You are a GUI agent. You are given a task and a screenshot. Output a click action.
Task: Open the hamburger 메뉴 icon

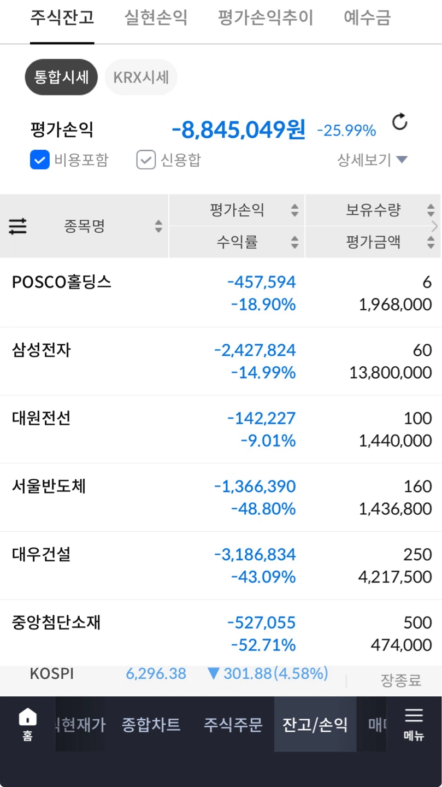point(414,724)
